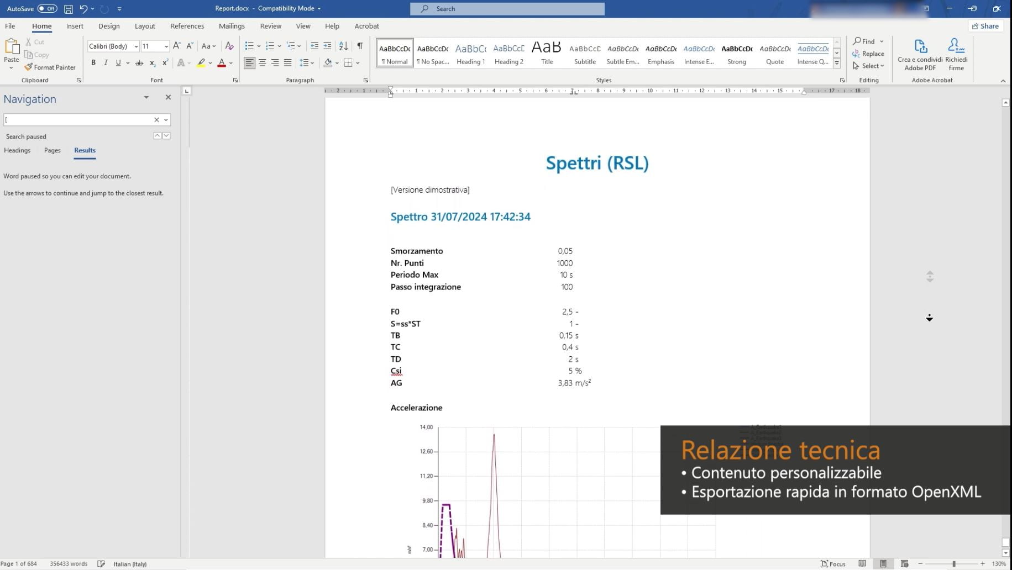This screenshot has width=1012, height=570.
Task: Click the Share button
Action: 985,26
